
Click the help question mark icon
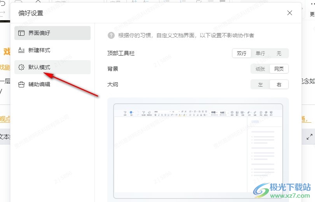coord(111,35)
